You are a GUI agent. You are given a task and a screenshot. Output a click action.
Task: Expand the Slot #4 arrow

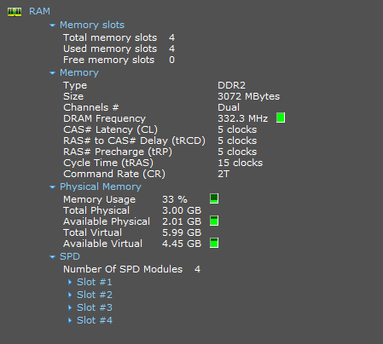click(70, 320)
